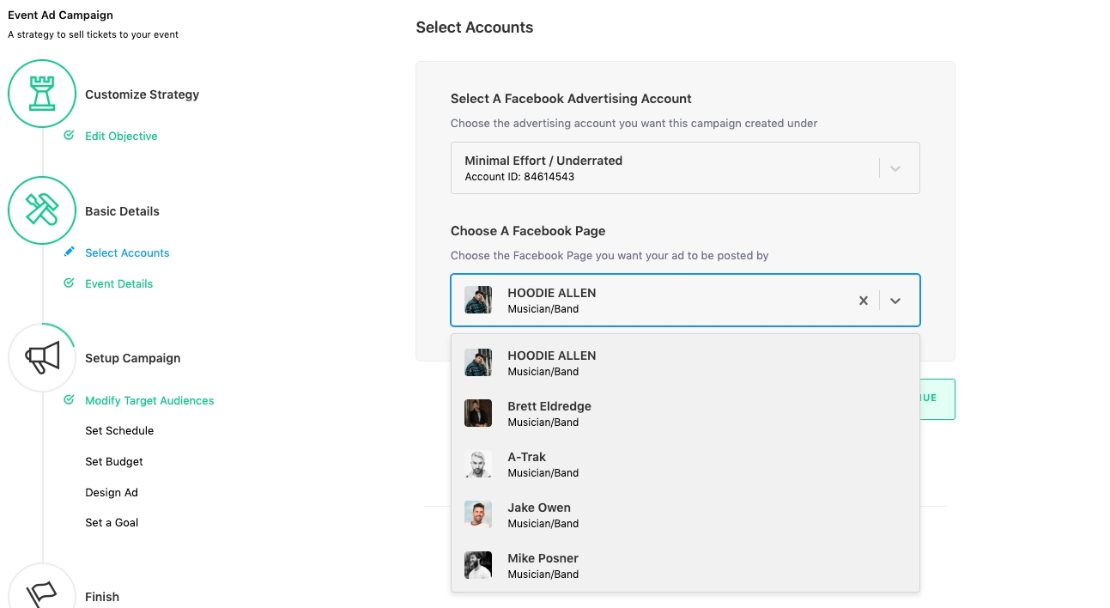Click checkmark icon beside Edit Objective
Screen dimensions: 1110x608
pos(69,136)
